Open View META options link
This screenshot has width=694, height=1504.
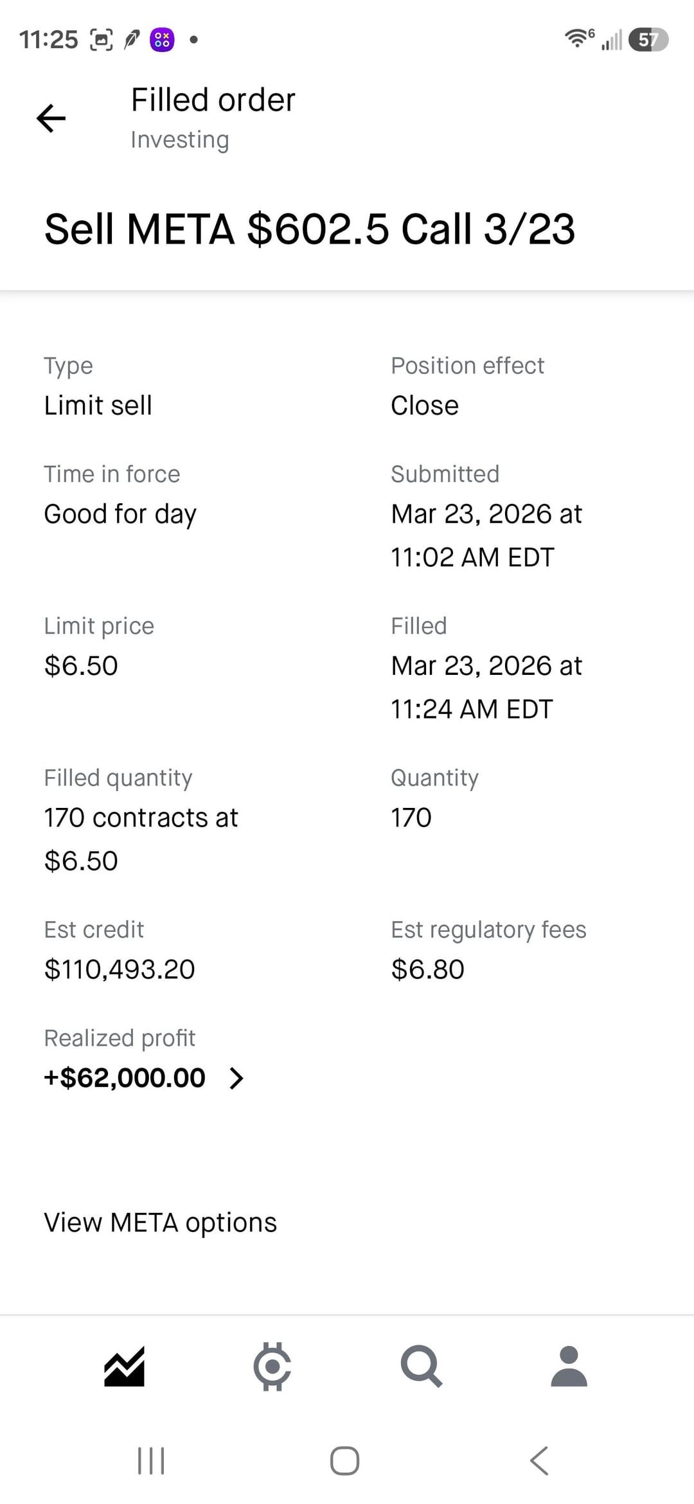(x=160, y=1222)
